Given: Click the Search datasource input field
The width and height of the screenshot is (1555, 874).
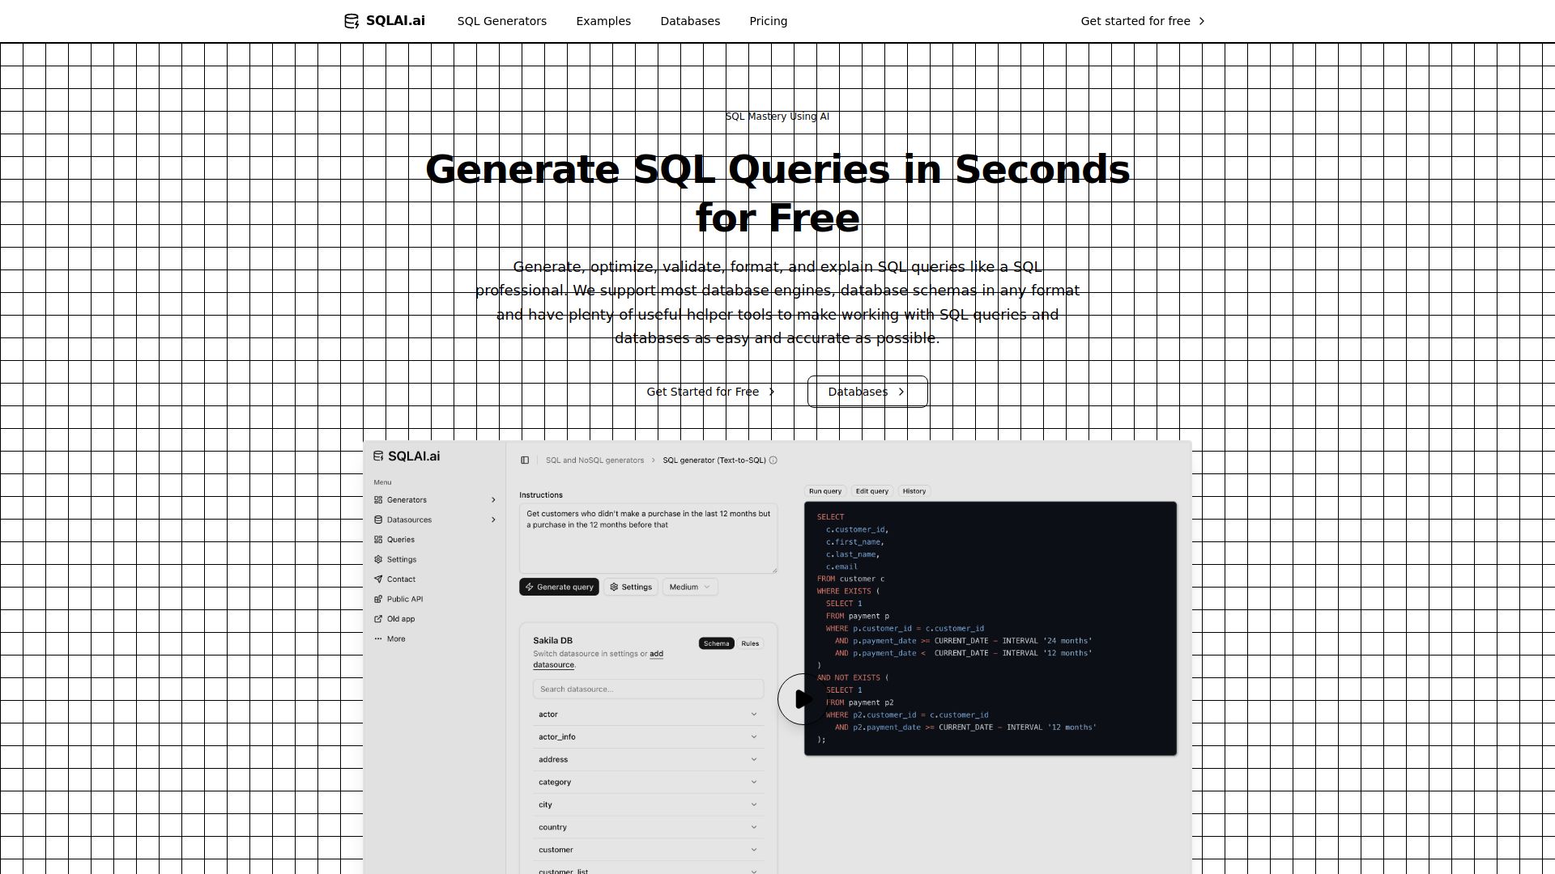Looking at the screenshot, I should tap(648, 689).
